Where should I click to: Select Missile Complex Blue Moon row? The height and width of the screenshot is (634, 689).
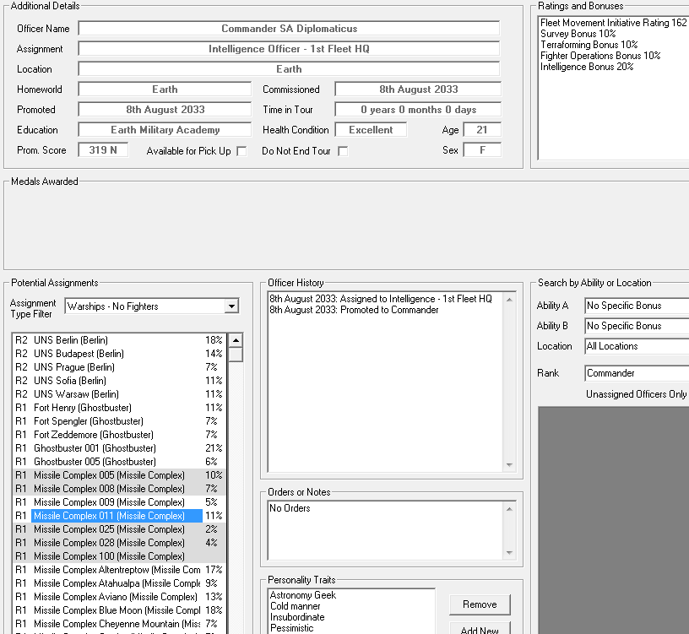point(119,610)
